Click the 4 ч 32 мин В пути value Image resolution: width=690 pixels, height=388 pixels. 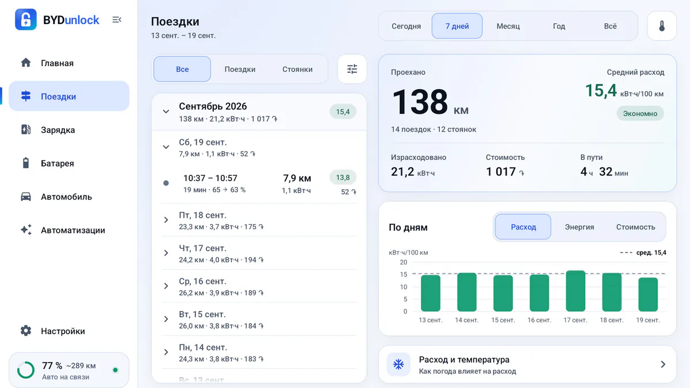604,172
